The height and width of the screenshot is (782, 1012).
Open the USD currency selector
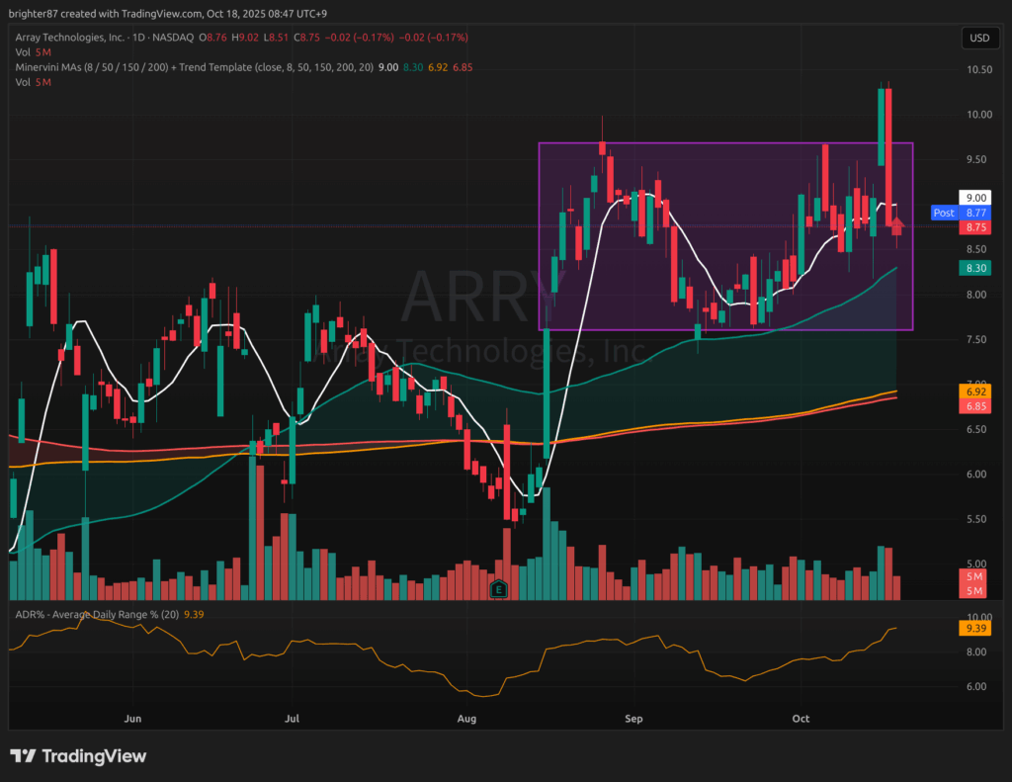tap(979, 38)
